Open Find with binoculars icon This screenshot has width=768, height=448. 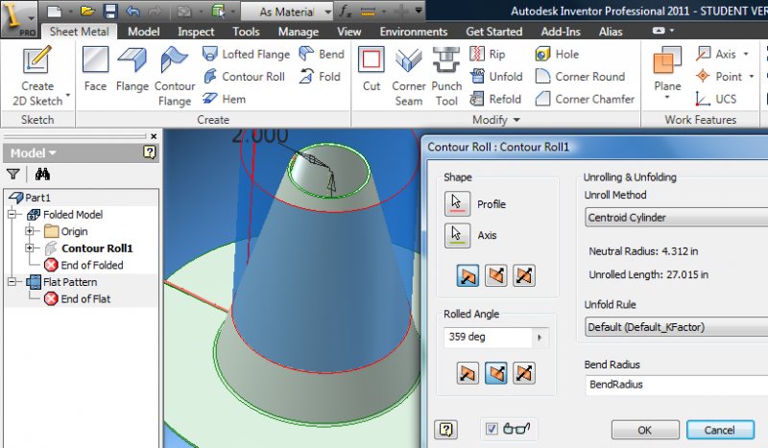pyautogui.click(x=42, y=174)
